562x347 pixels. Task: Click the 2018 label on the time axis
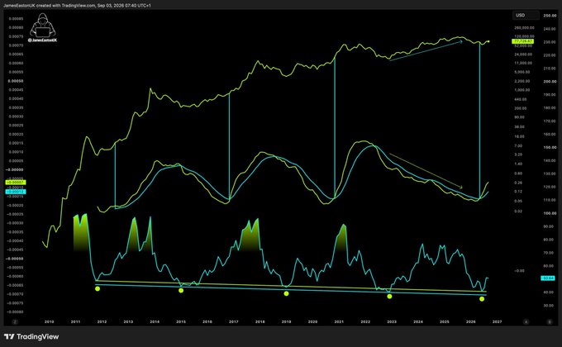pyautogui.click(x=260, y=322)
